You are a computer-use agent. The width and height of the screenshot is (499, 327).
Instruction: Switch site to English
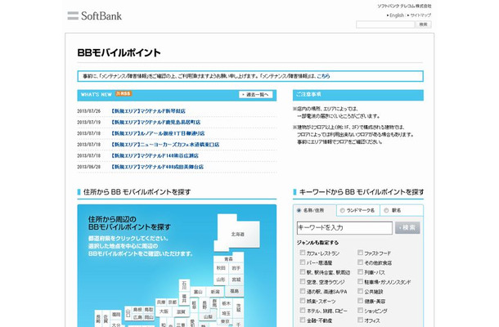397,16
